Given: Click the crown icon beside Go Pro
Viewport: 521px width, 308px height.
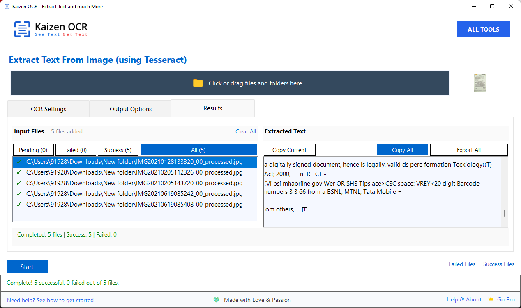Looking at the screenshot, I should coord(490,299).
